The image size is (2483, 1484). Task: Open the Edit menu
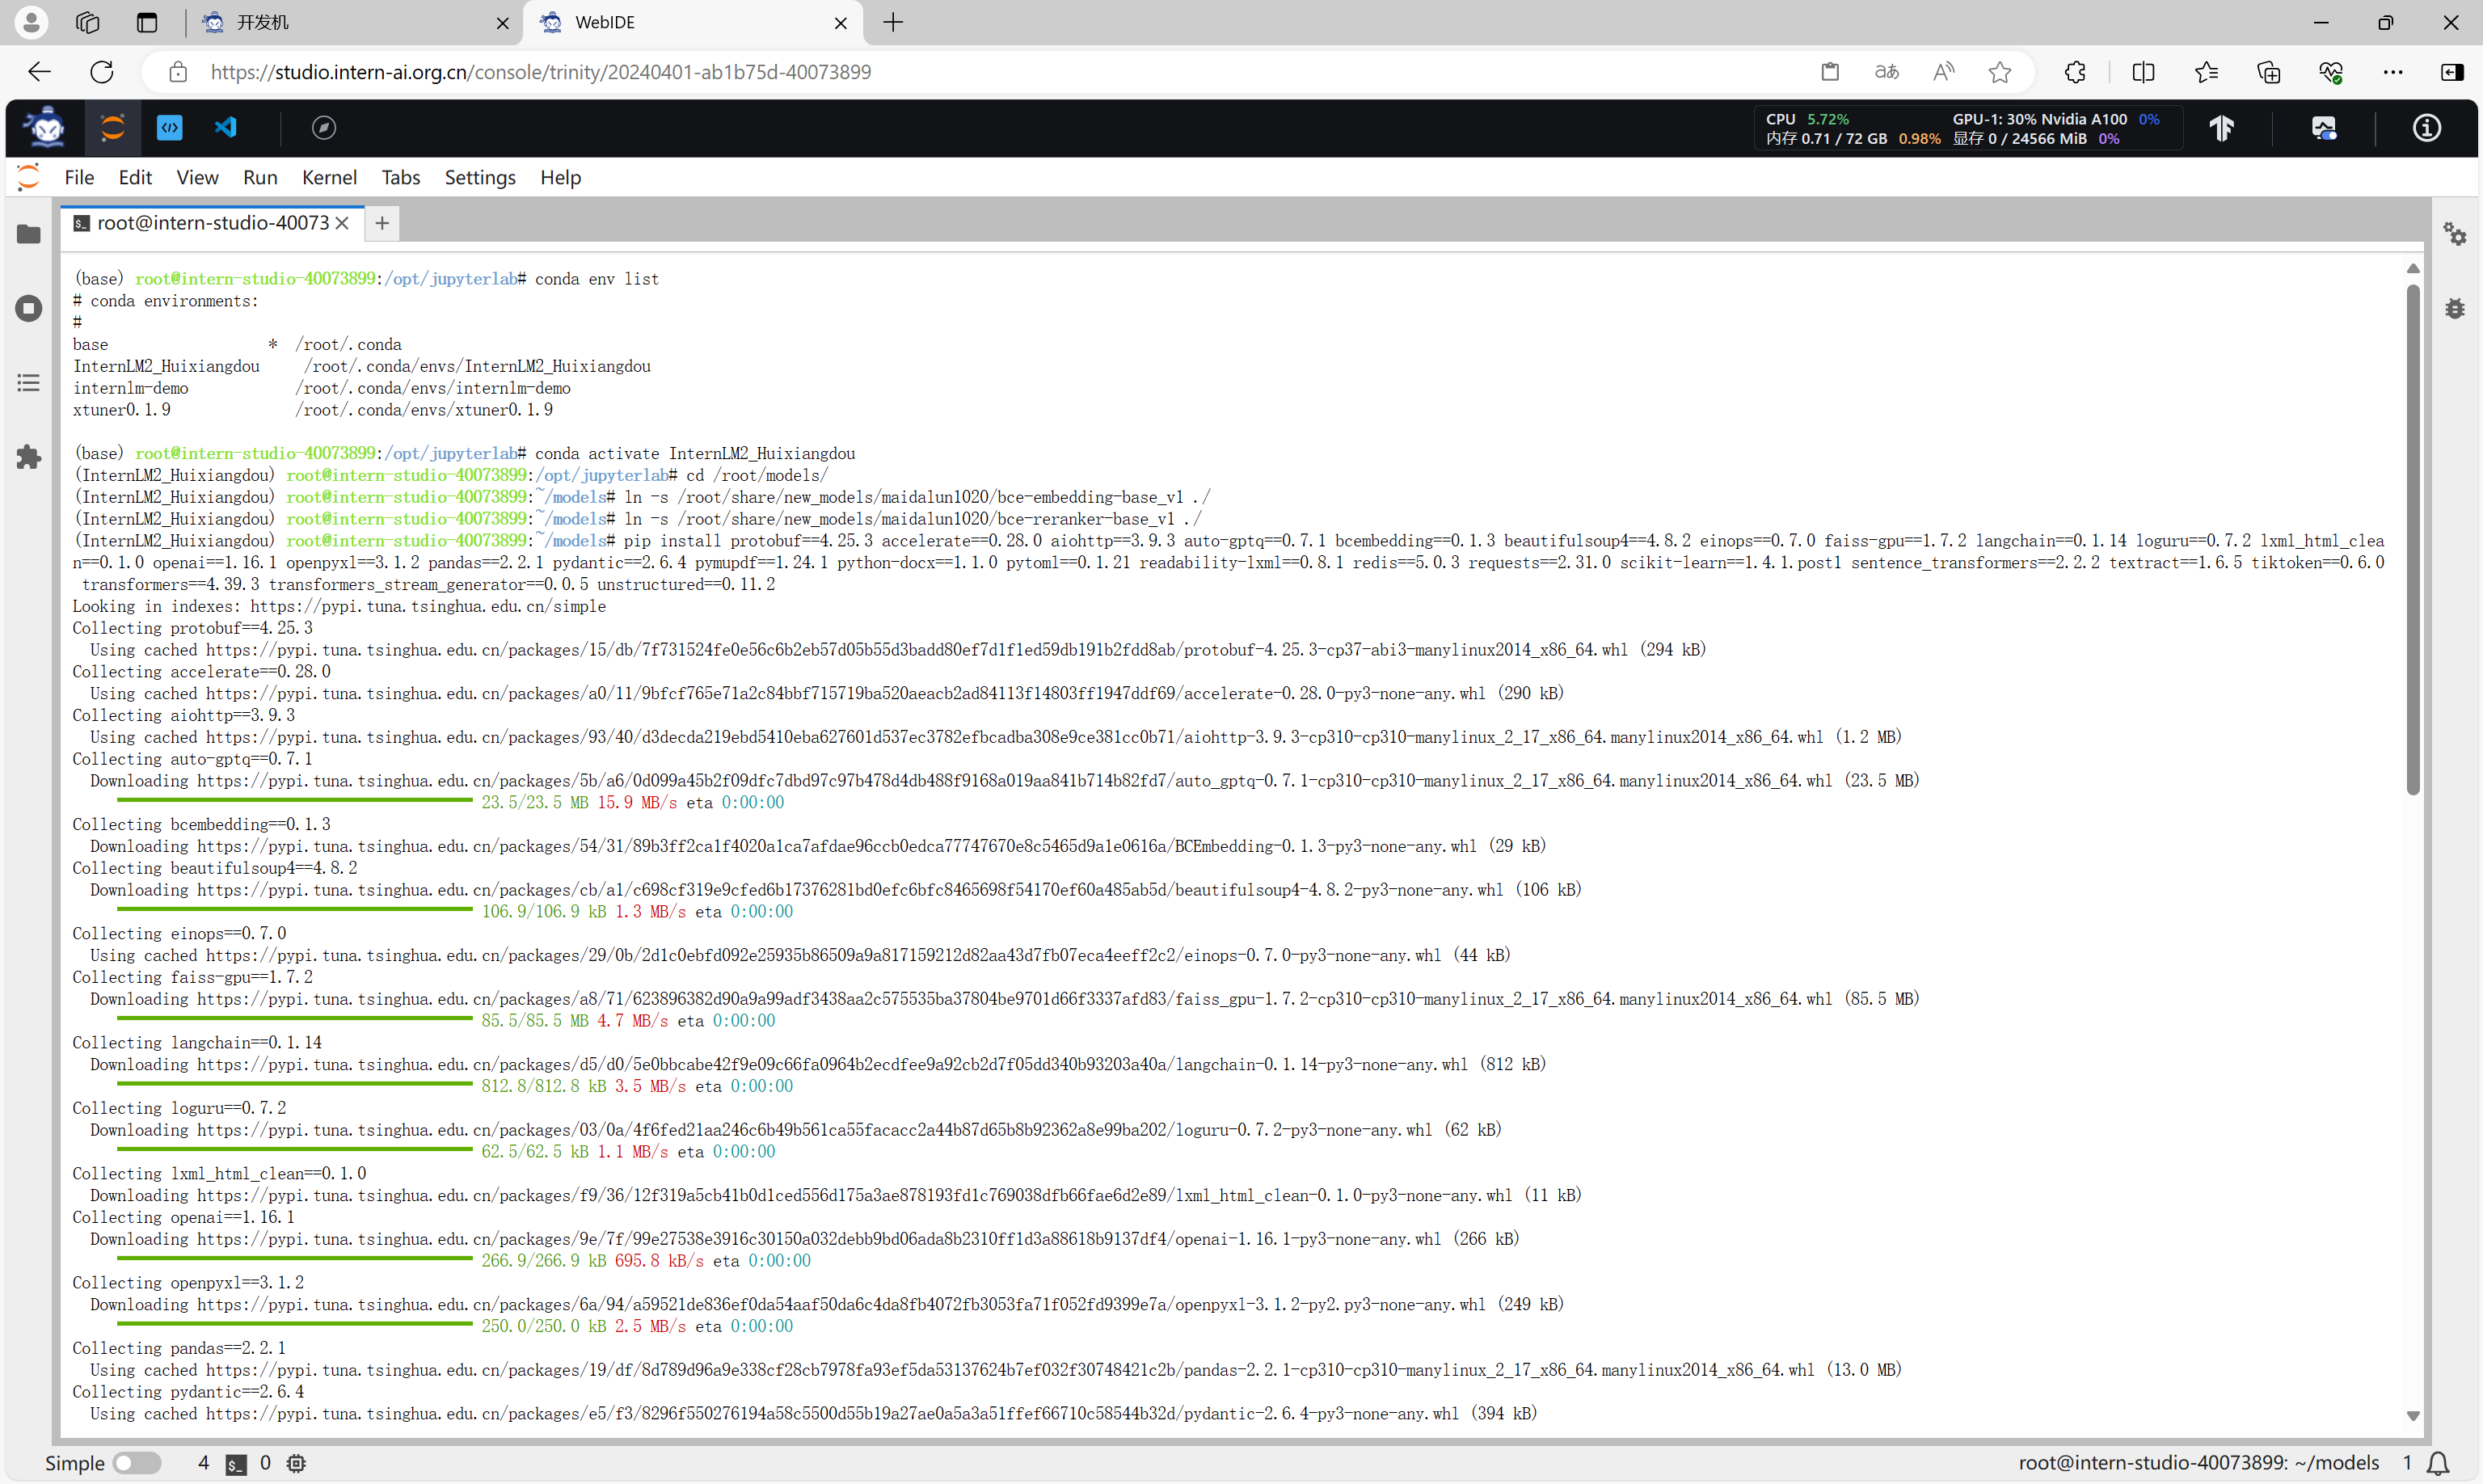point(135,177)
